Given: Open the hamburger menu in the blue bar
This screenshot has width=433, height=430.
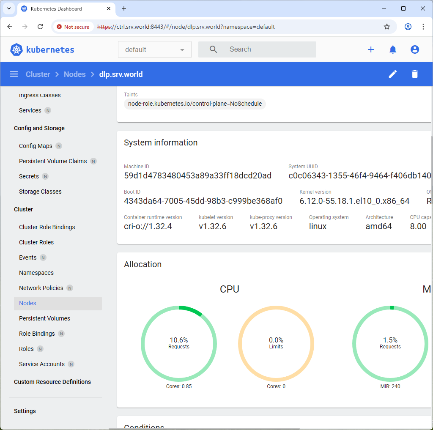Looking at the screenshot, I should click(14, 74).
